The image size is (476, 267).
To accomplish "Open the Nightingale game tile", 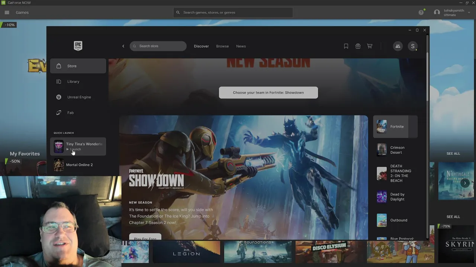I will tap(457, 181).
